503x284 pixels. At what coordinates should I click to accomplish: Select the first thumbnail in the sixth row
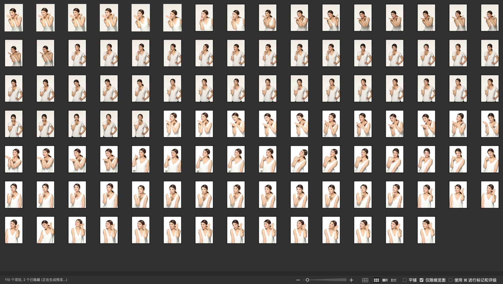14,195
